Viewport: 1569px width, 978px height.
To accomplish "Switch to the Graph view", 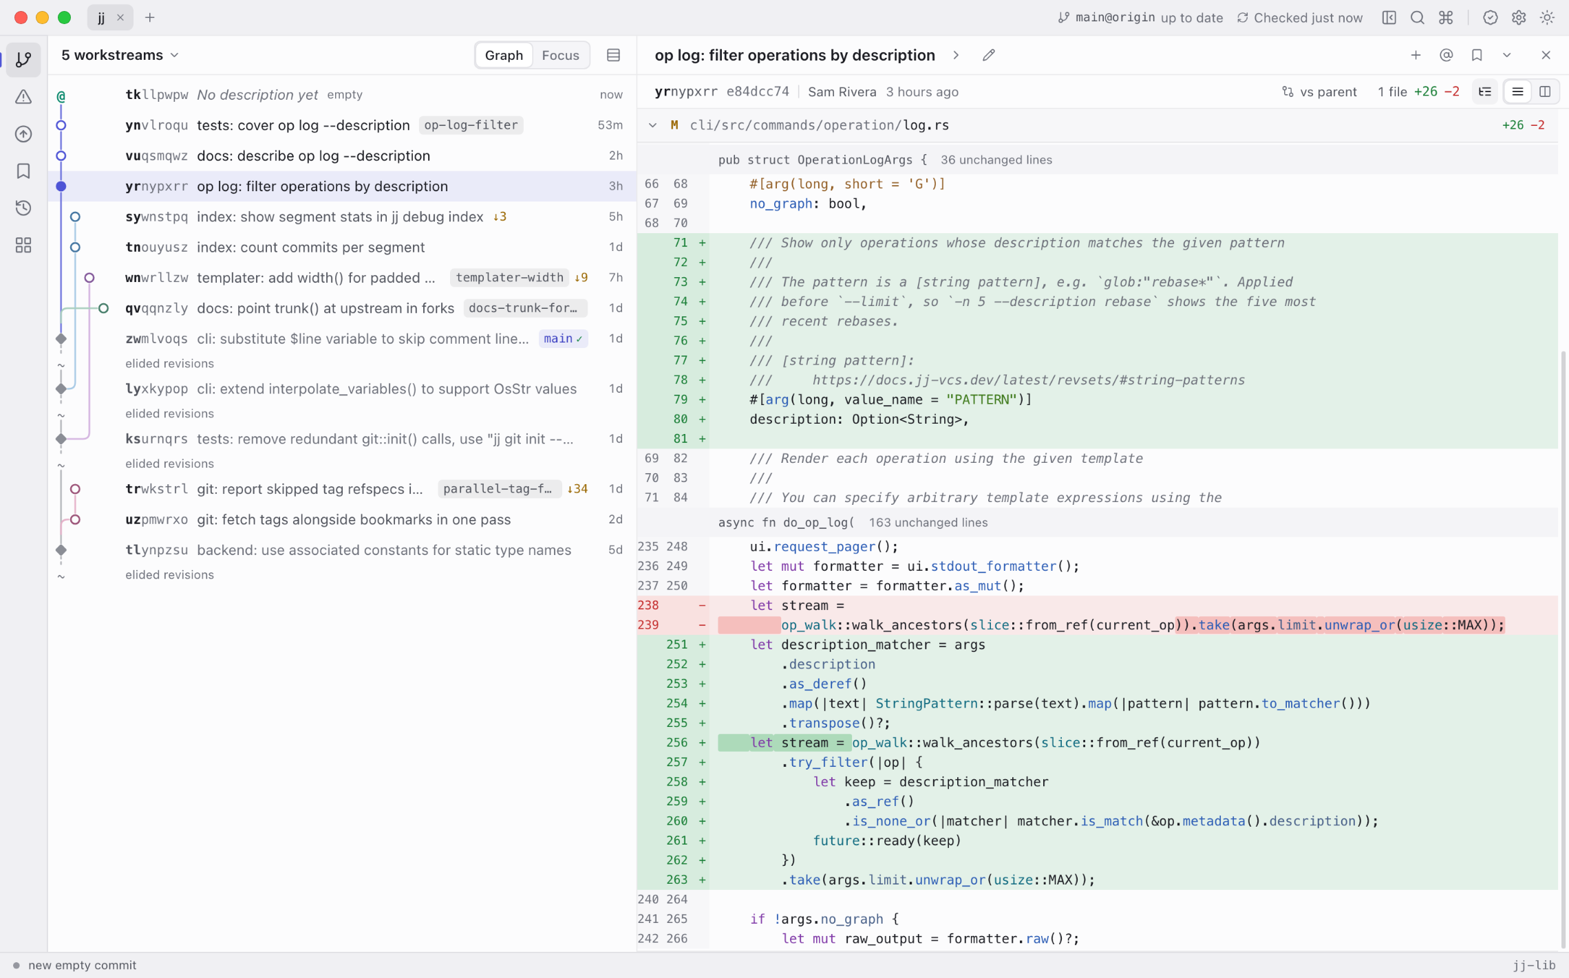I will pyautogui.click(x=504, y=55).
